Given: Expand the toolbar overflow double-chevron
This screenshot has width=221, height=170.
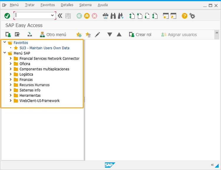Looking at the screenshot, I should [x=217, y=33].
